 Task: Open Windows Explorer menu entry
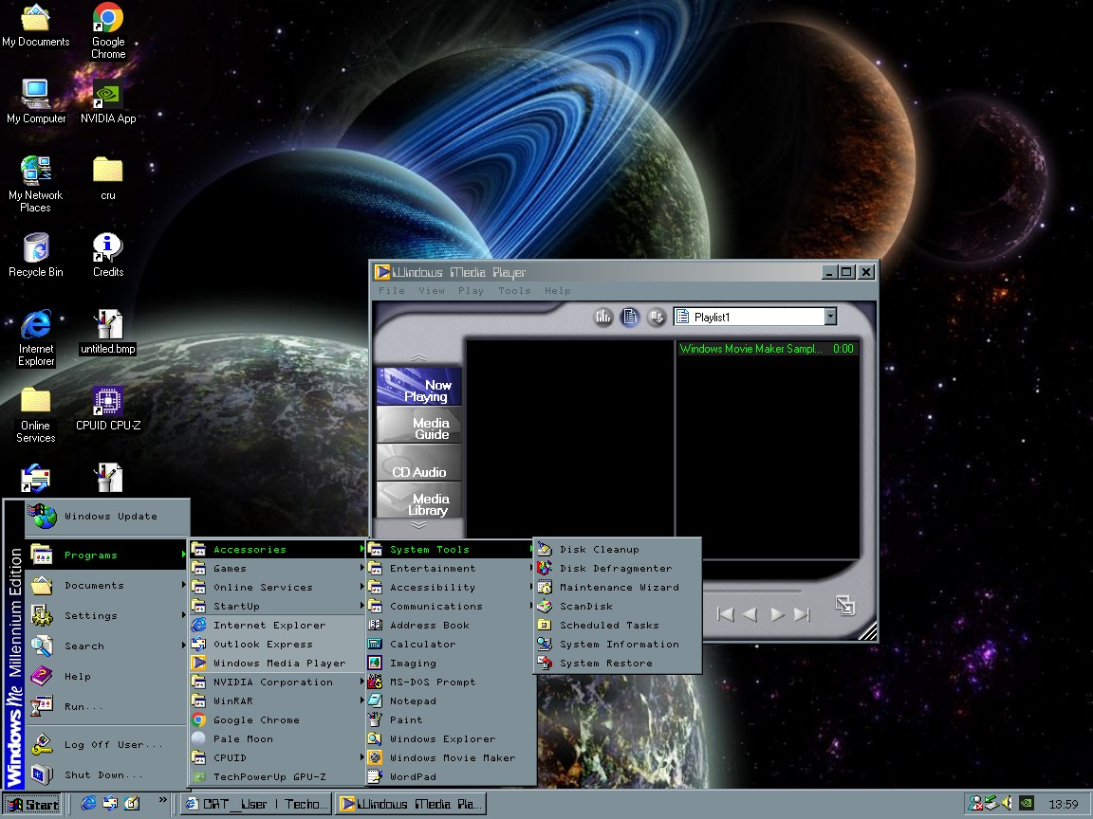tap(451, 739)
